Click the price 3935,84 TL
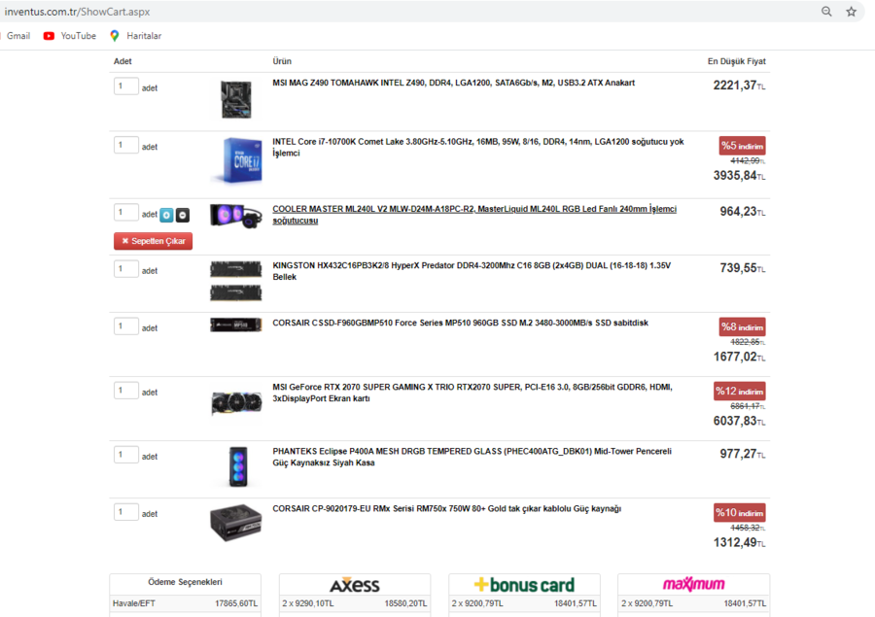 pyautogui.click(x=740, y=176)
